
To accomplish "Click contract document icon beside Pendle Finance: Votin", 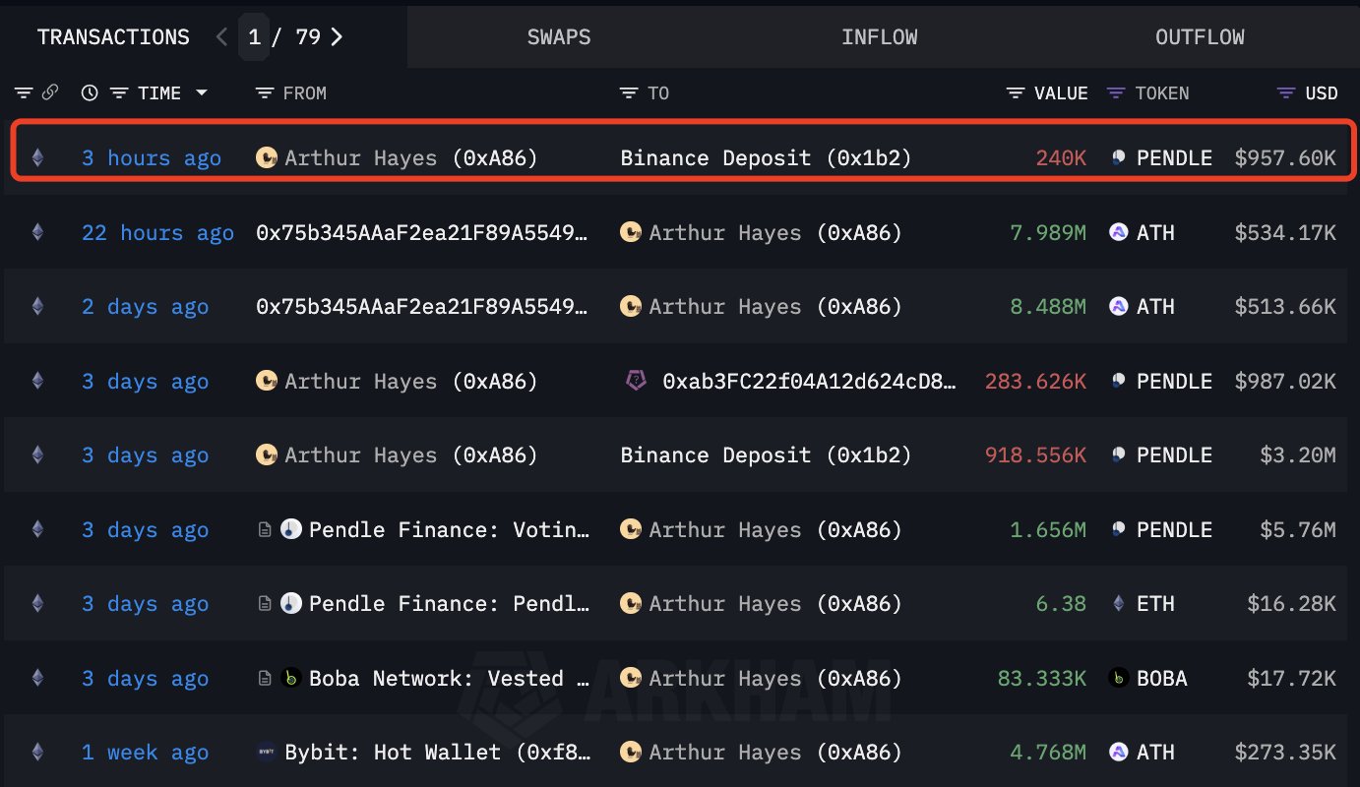I will coord(265,529).
